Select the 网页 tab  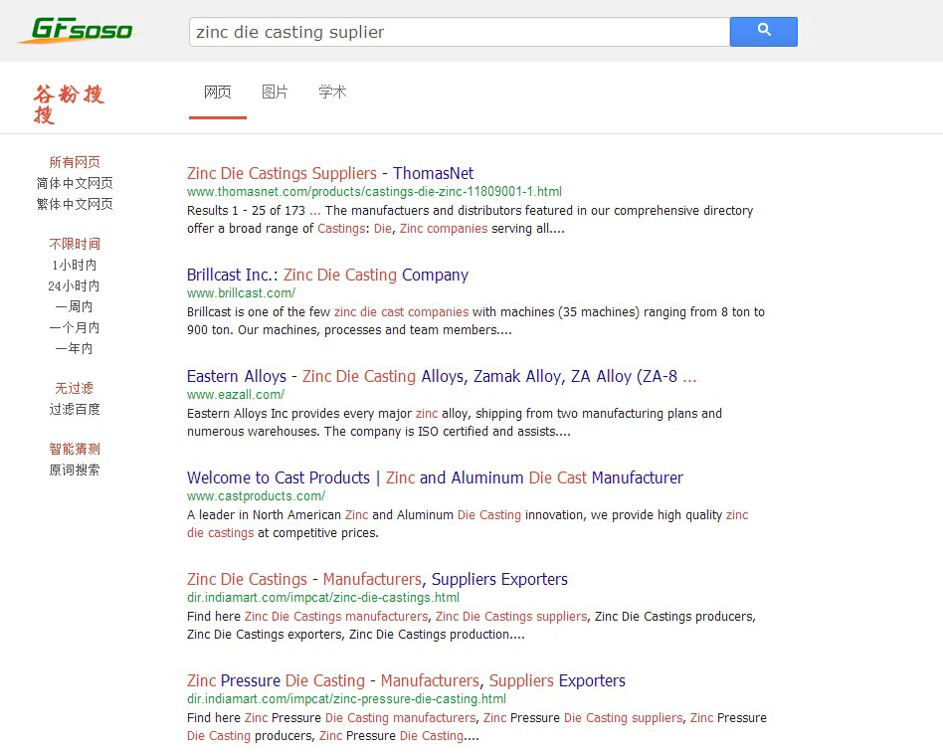(x=217, y=92)
